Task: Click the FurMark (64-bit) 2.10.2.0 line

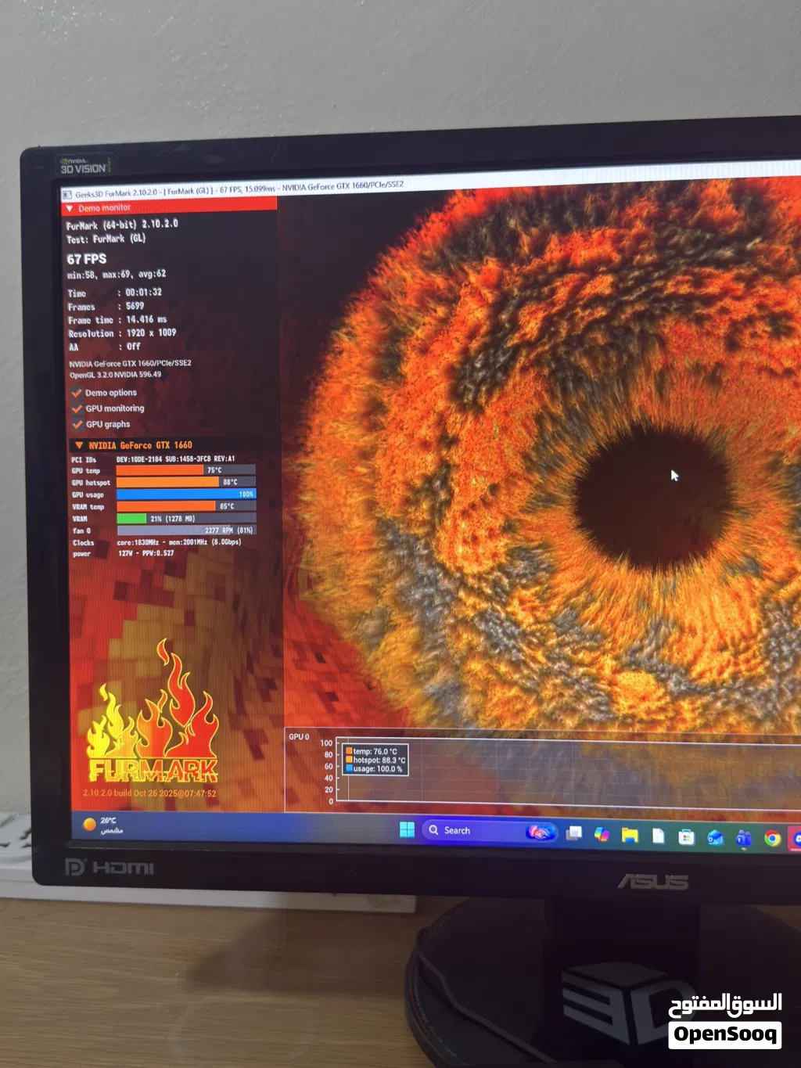Action: (122, 225)
